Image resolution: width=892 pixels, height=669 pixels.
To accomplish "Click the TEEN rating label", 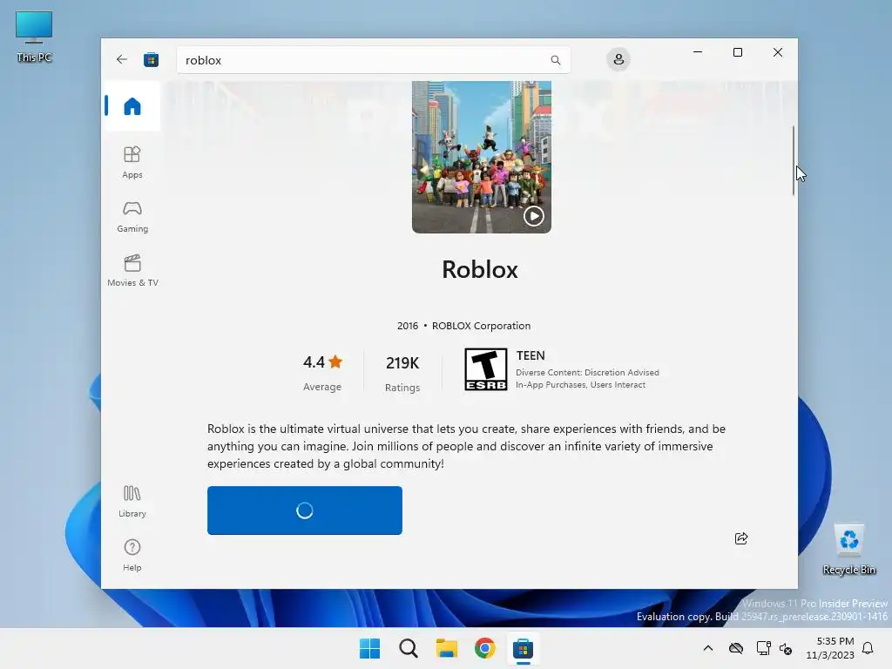I will [x=530, y=355].
